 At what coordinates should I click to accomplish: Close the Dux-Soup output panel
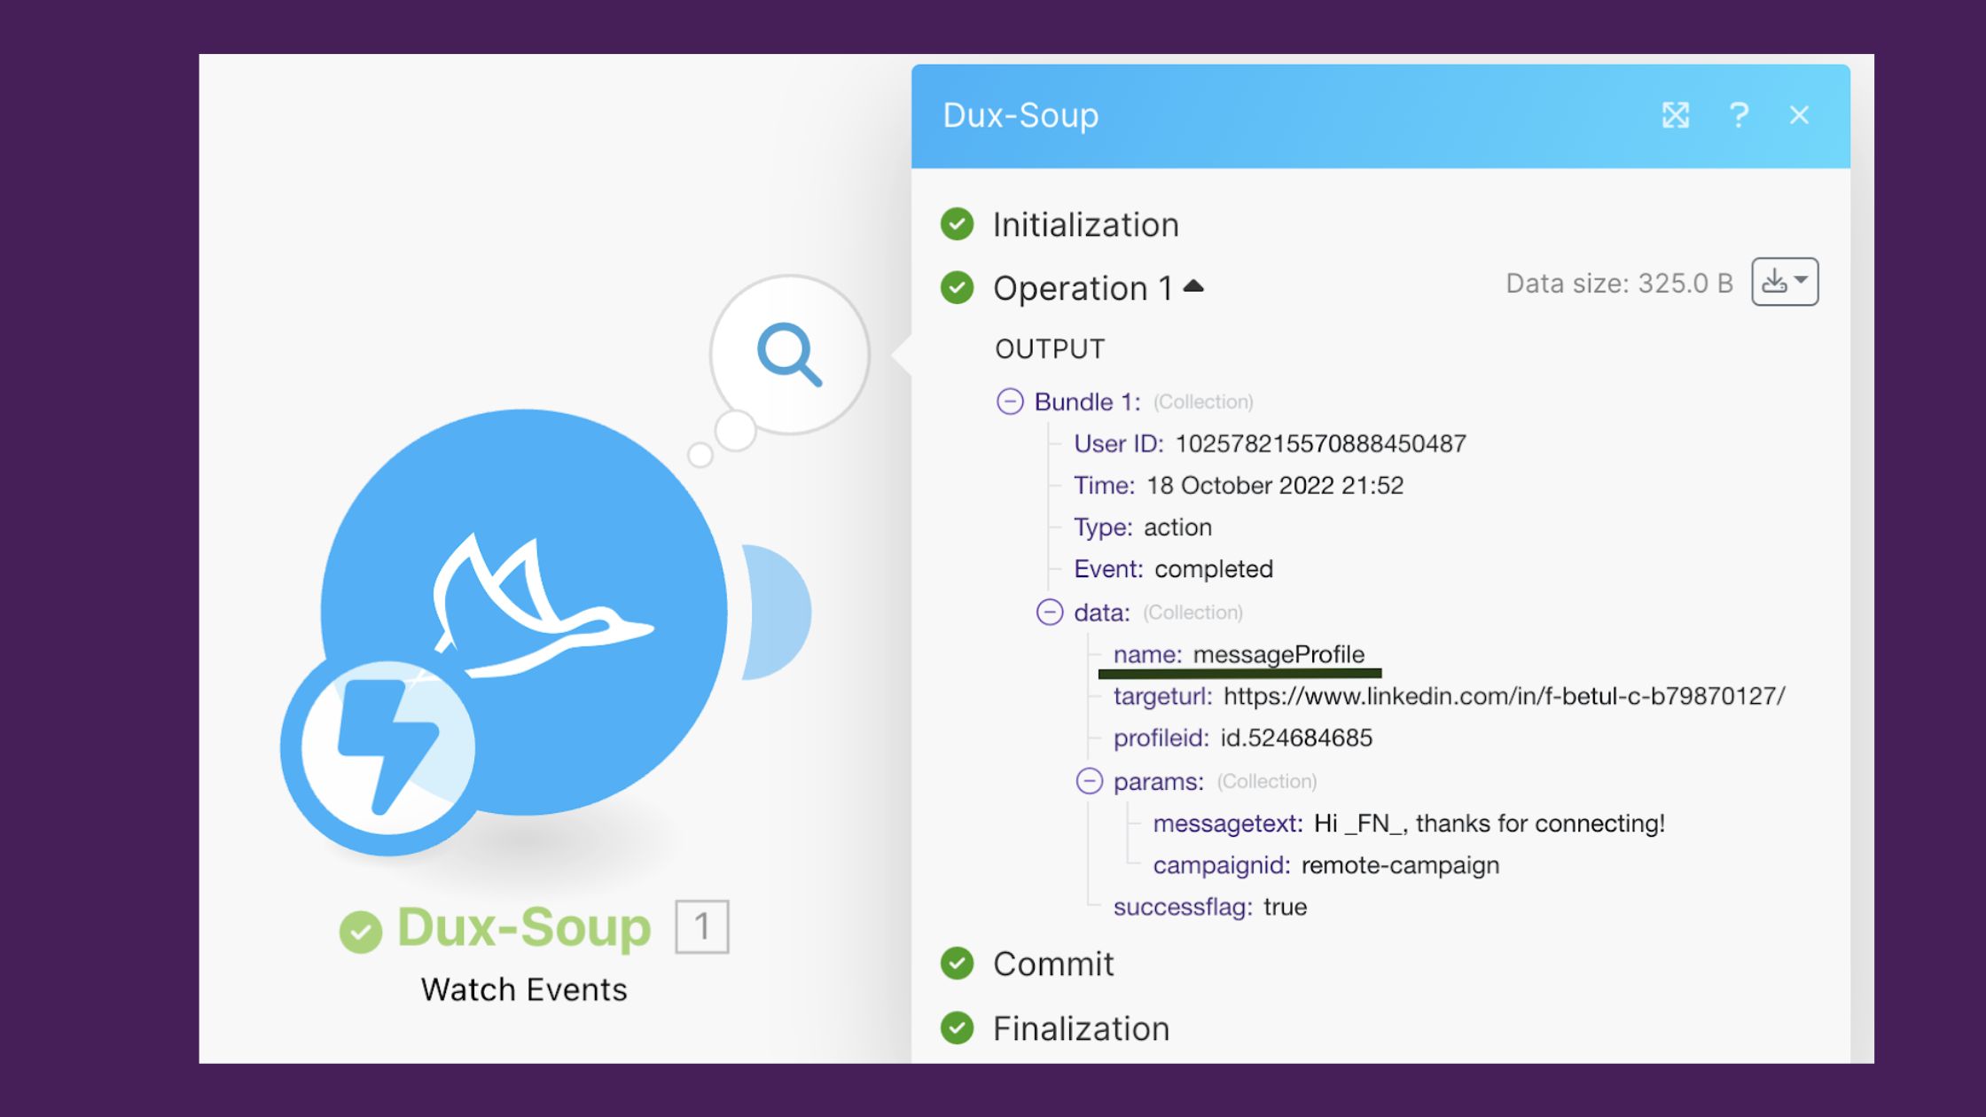pyautogui.click(x=1799, y=115)
